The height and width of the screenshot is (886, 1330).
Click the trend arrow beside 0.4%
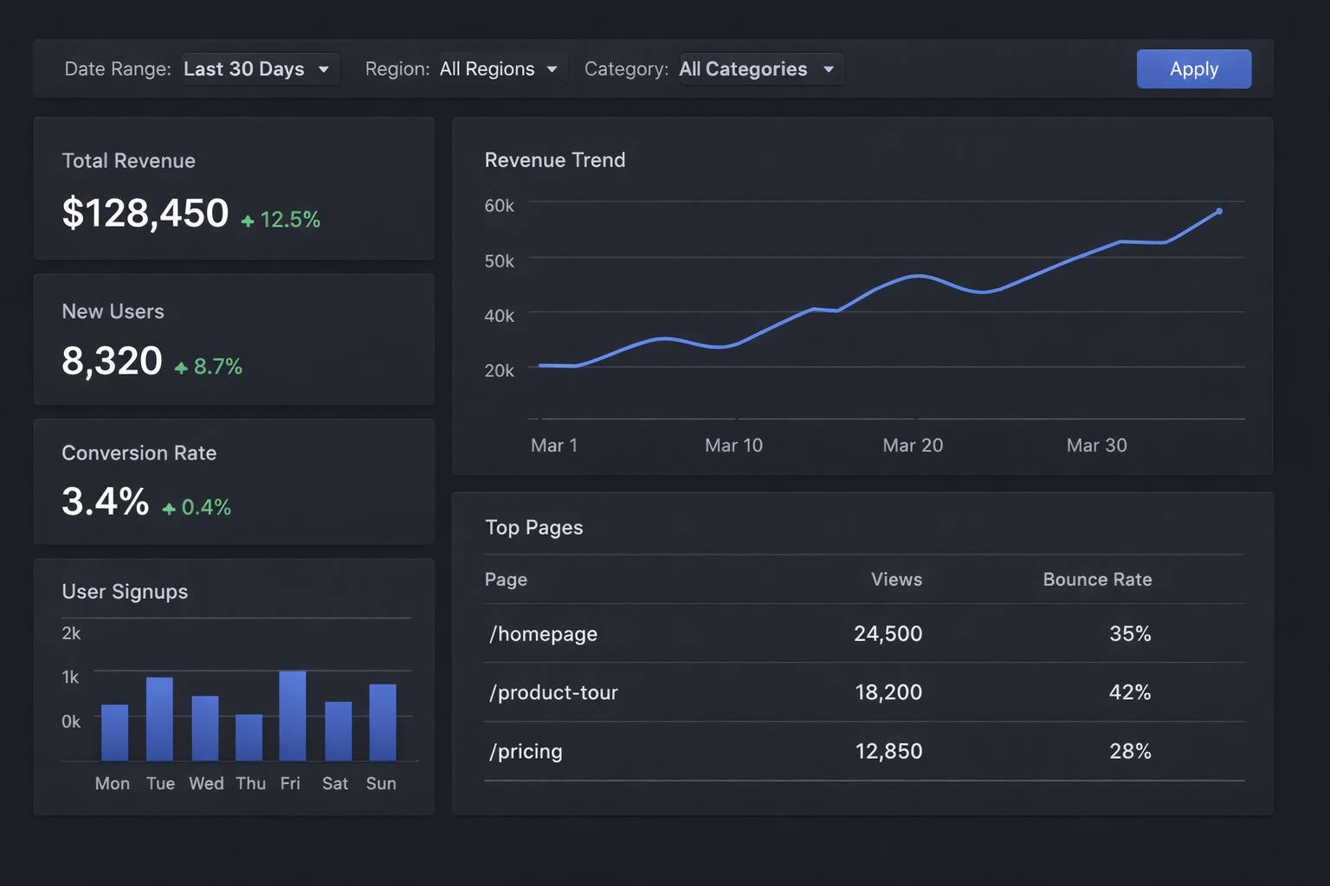[x=169, y=509]
